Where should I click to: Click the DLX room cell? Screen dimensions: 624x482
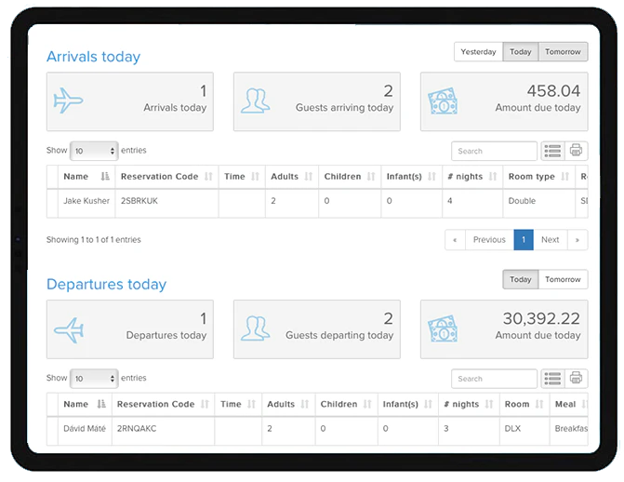point(524,431)
